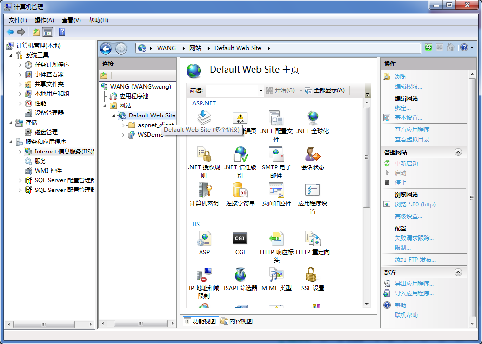
Task: Open the filter dropdown arrow
Action: [x=261, y=90]
